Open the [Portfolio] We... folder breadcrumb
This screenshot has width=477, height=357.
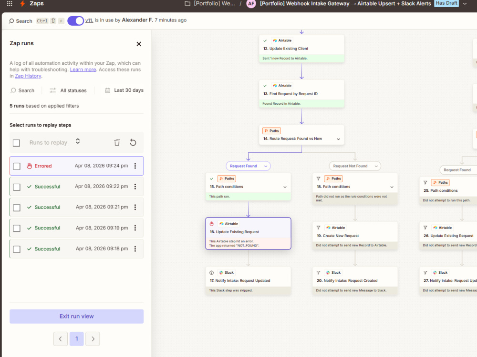[215, 4]
